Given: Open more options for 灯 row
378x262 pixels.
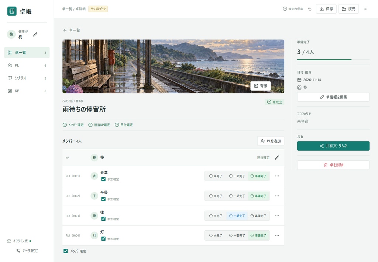Looking at the screenshot, I should click(x=277, y=235).
